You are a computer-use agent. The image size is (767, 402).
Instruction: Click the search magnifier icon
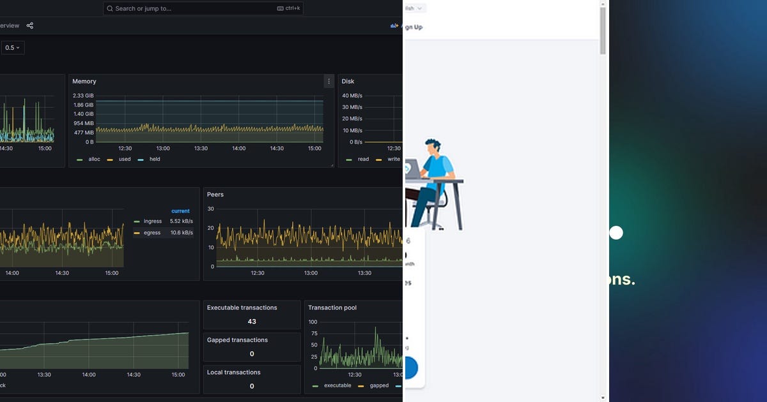pyautogui.click(x=111, y=8)
